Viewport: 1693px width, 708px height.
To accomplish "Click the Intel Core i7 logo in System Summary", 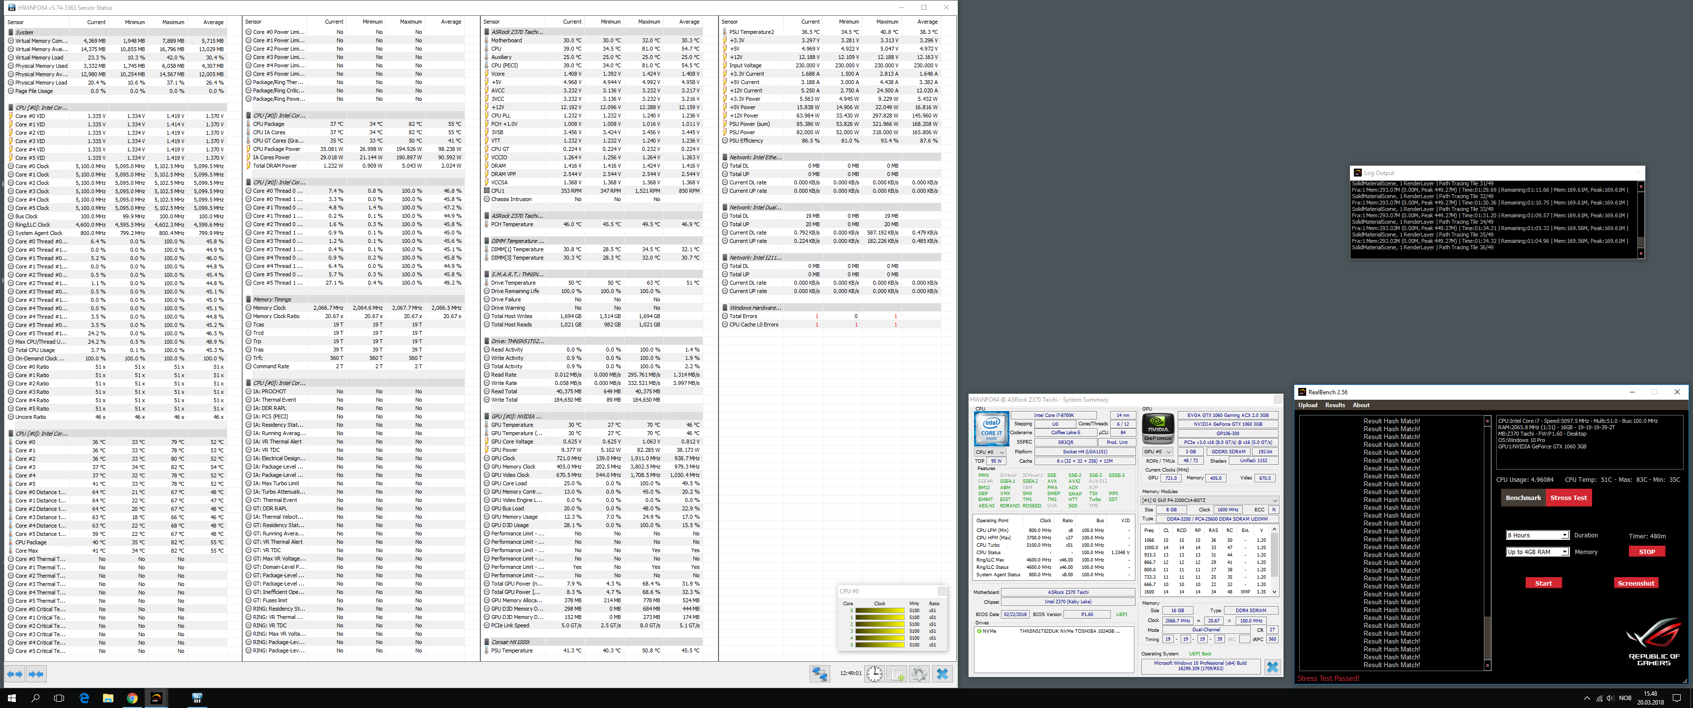I will coord(991,428).
